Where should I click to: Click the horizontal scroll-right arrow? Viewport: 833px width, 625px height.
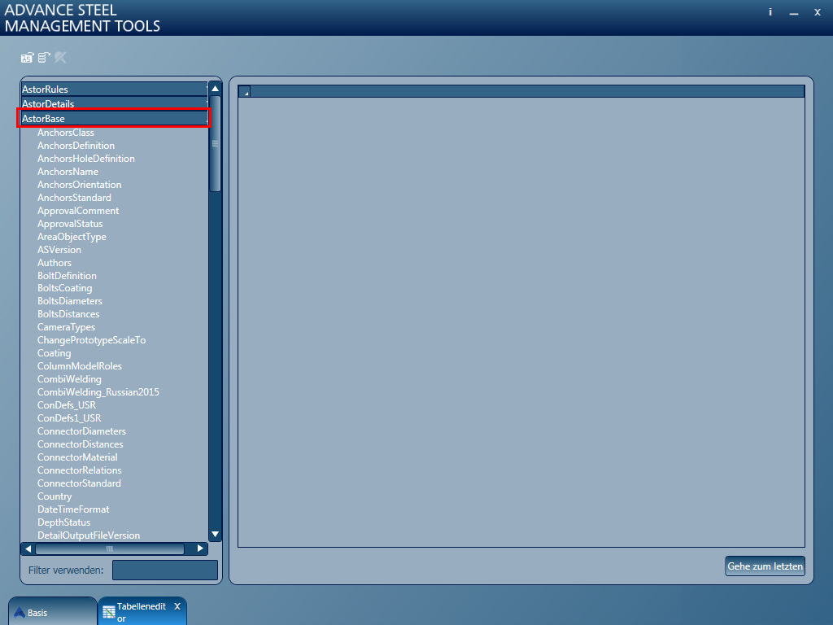(200, 549)
